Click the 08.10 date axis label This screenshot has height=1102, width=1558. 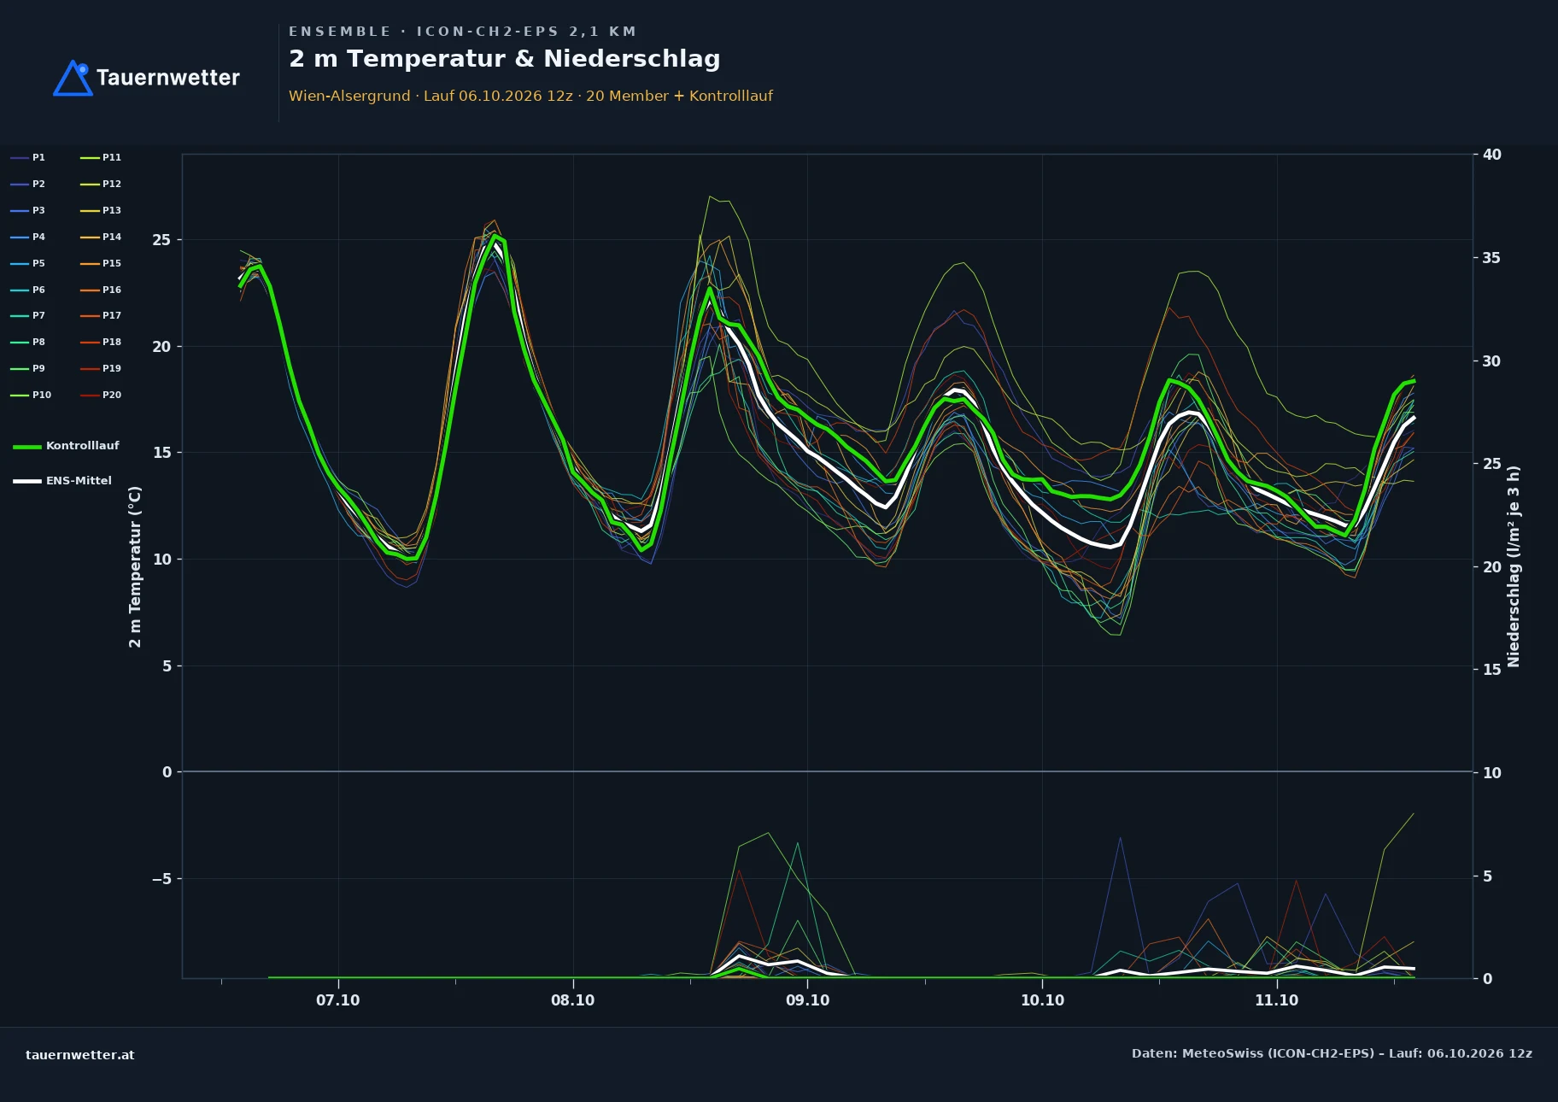[x=572, y=1000]
